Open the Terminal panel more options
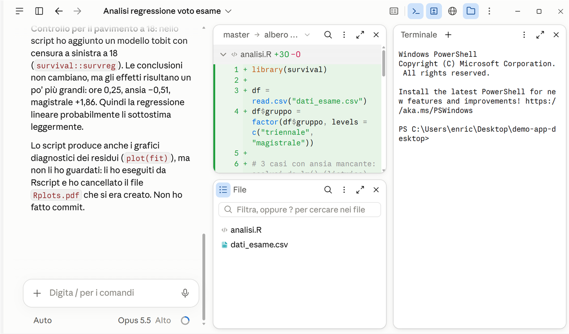The height and width of the screenshot is (334, 569). pyautogui.click(x=524, y=35)
